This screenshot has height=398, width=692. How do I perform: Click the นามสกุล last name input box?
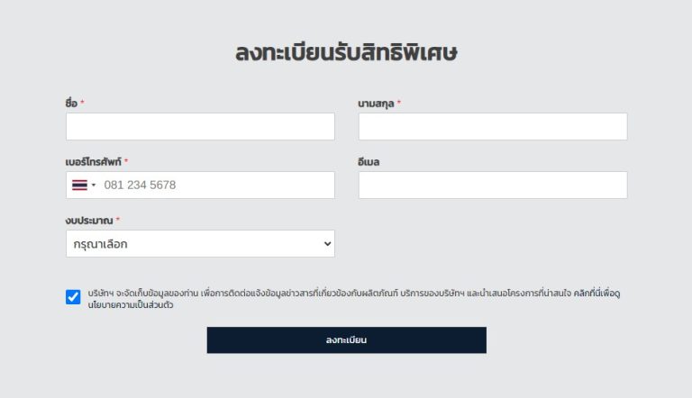pos(493,127)
